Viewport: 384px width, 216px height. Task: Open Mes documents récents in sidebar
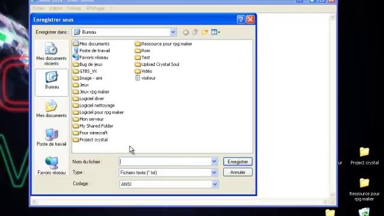(52, 54)
